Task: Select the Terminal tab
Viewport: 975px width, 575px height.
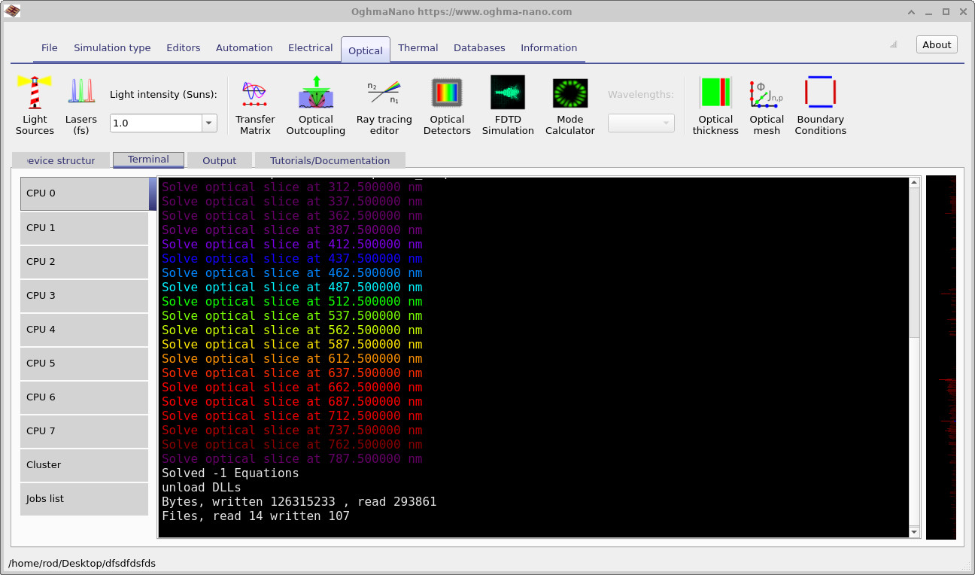Action: coord(148,160)
